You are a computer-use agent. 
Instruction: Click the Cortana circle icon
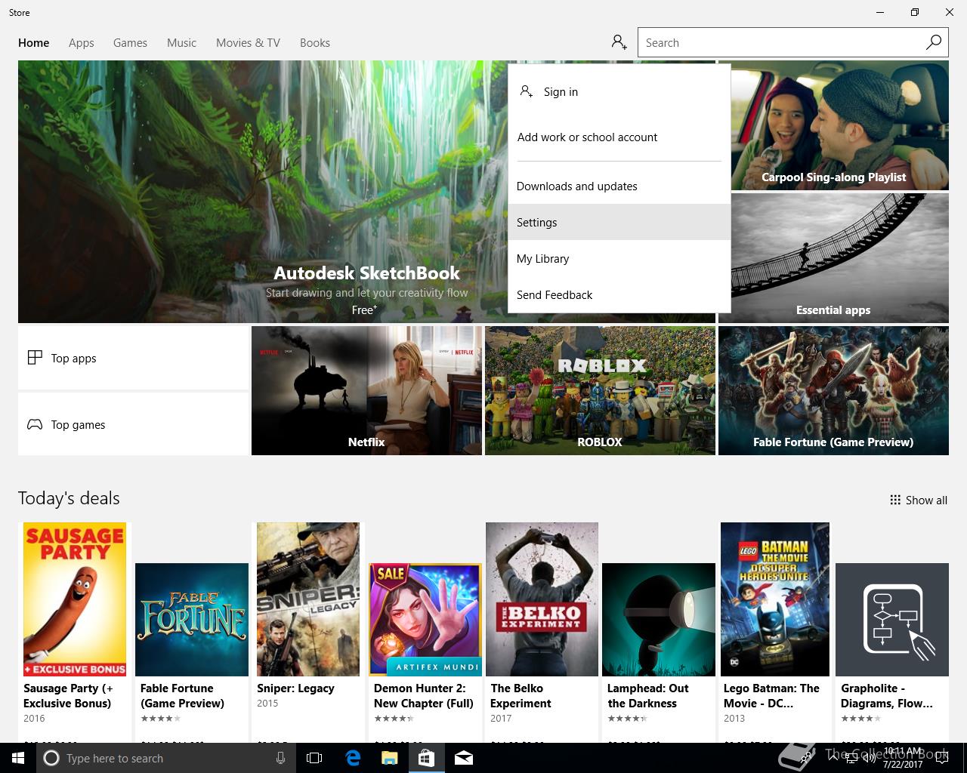[51, 758]
